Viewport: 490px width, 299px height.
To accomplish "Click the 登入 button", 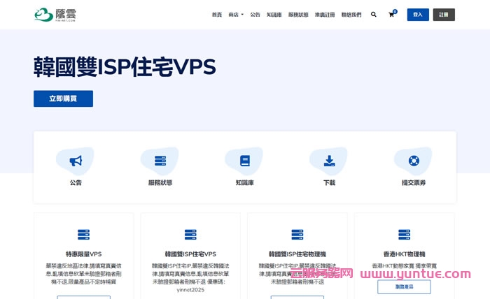I will 418,15.
